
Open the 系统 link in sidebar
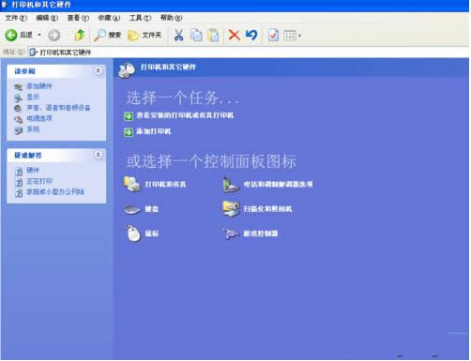[33, 129]
